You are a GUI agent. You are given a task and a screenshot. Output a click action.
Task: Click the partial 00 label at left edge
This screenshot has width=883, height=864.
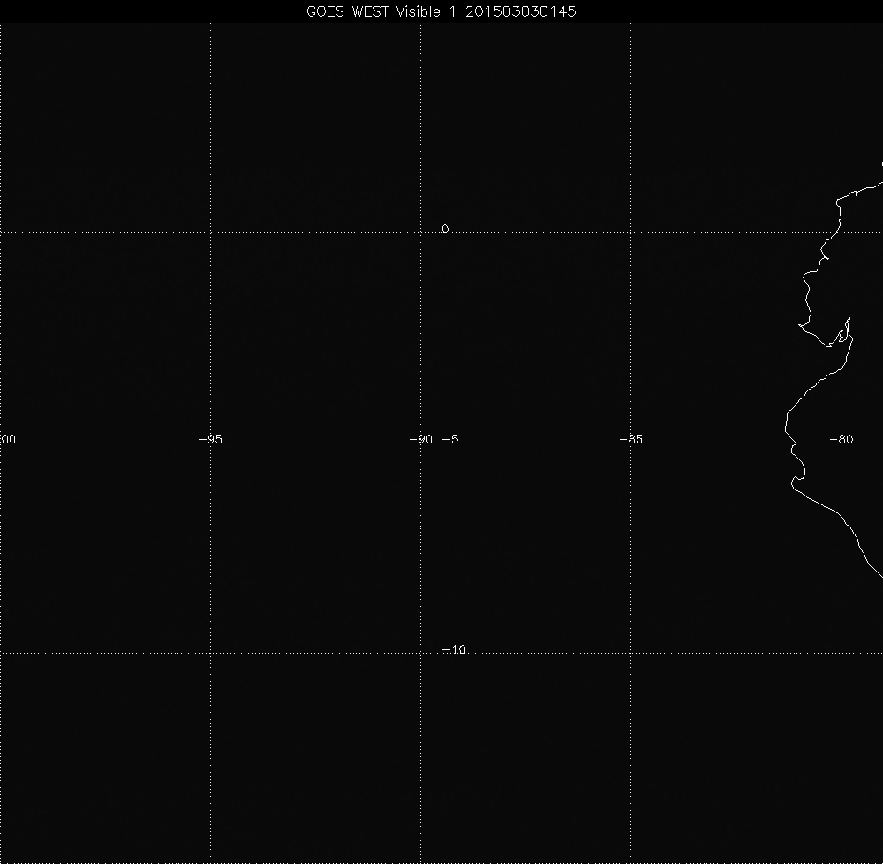8,439
